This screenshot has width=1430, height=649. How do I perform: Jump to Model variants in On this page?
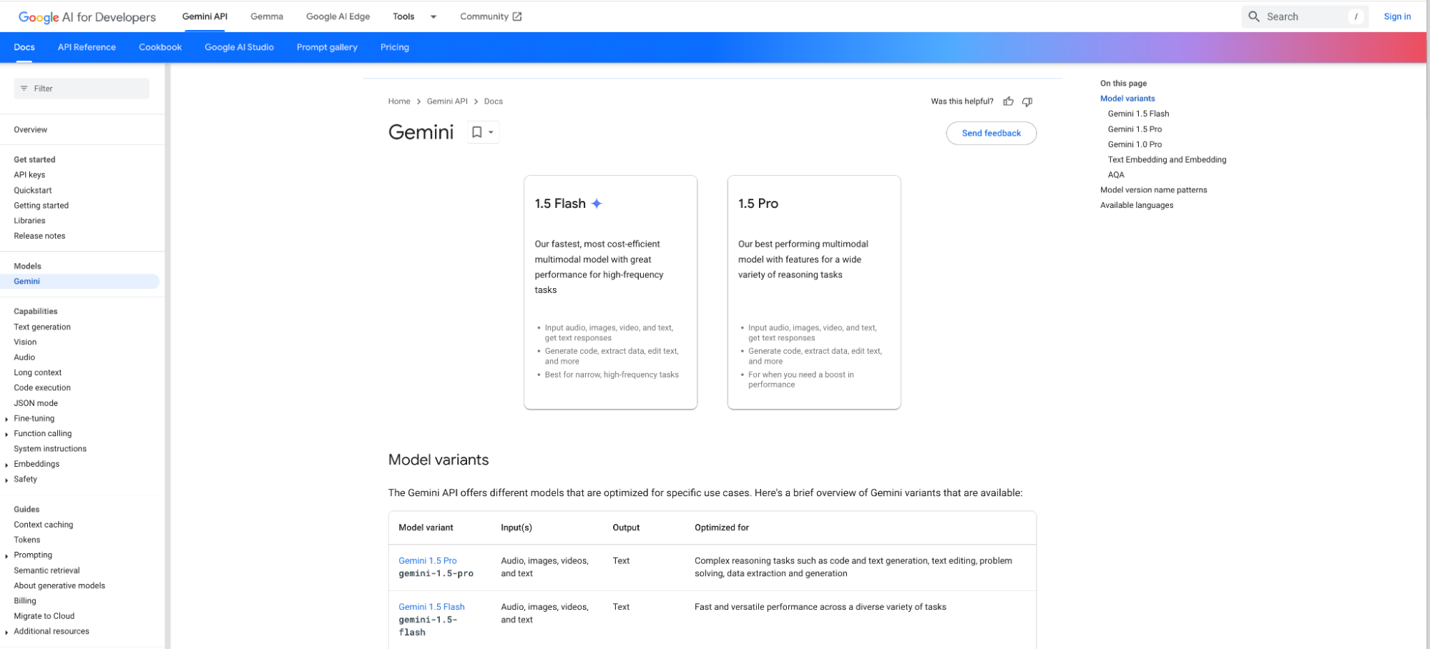tap(1127, 99)
